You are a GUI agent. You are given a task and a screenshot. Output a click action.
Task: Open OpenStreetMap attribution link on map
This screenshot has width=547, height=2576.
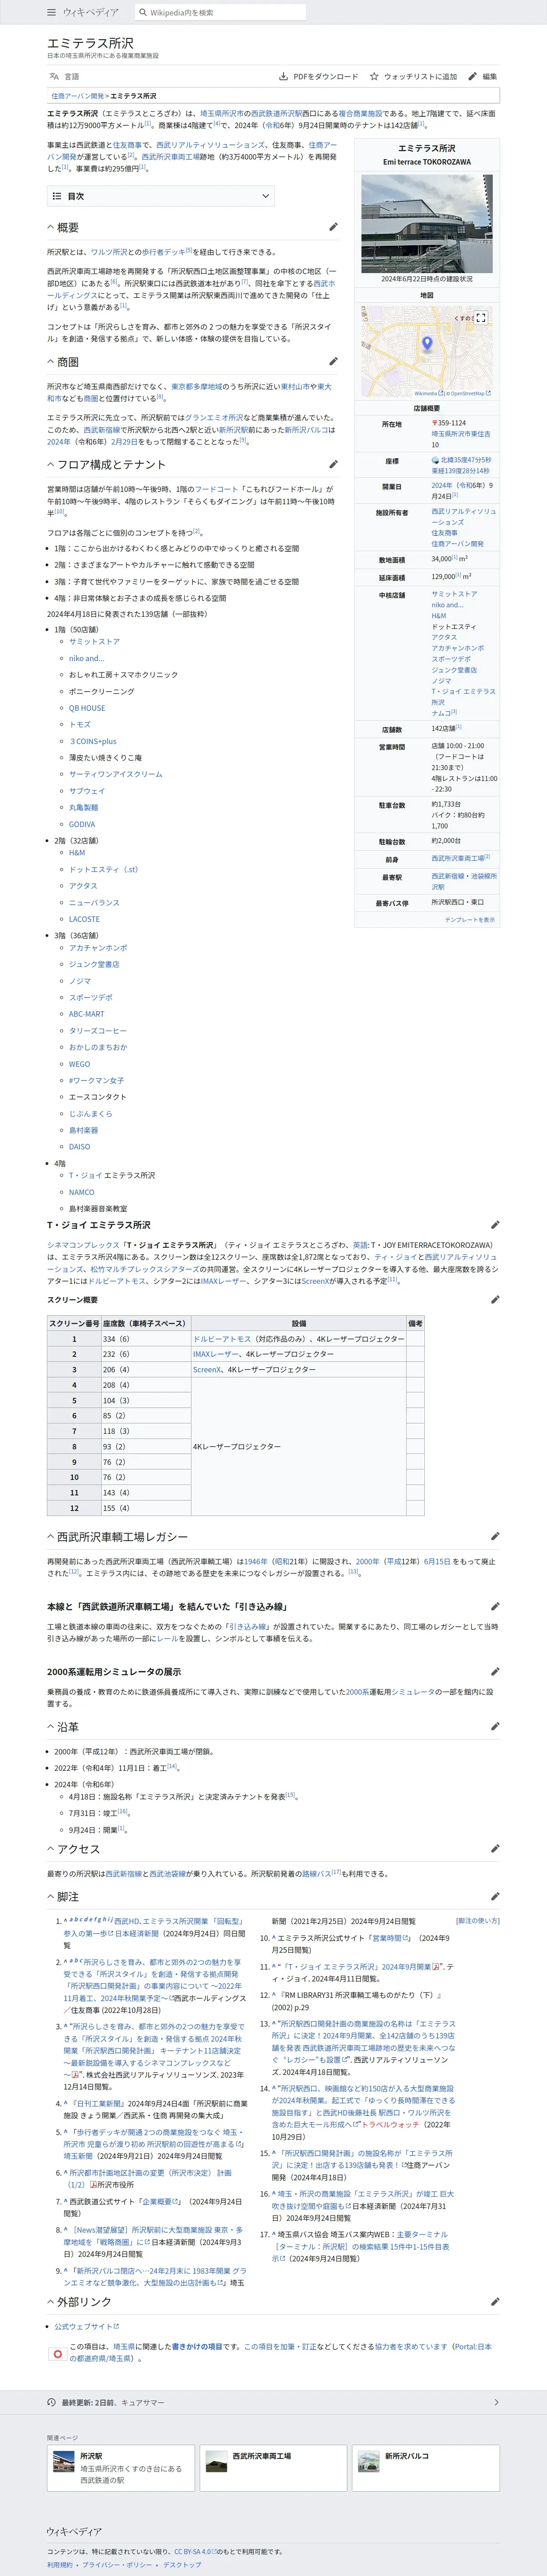point(470,394)
